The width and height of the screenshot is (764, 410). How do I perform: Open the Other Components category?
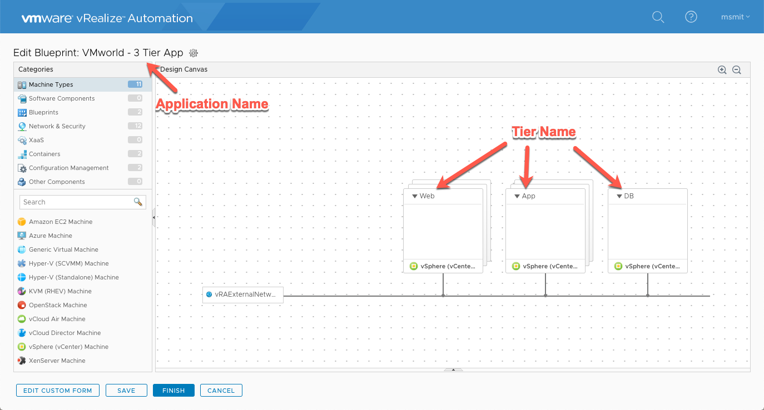coord(83,182)
